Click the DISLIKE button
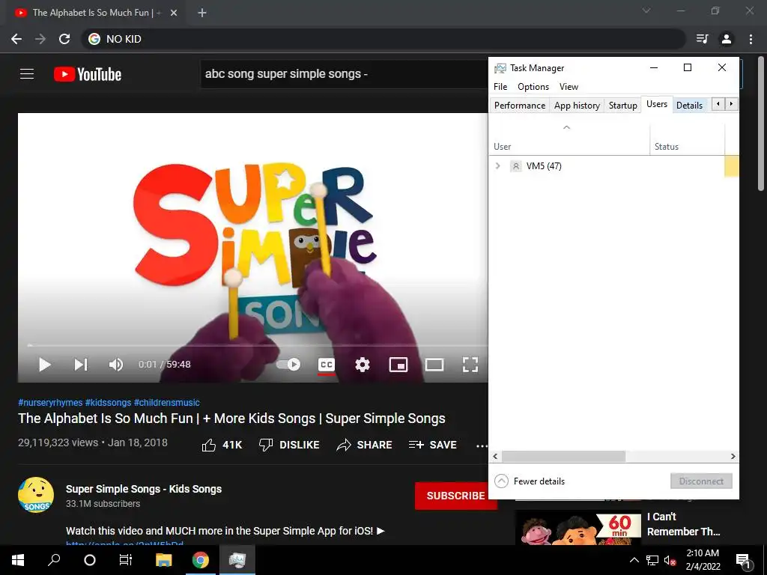This screenshot has height=575, width=767. click(289, 445)
